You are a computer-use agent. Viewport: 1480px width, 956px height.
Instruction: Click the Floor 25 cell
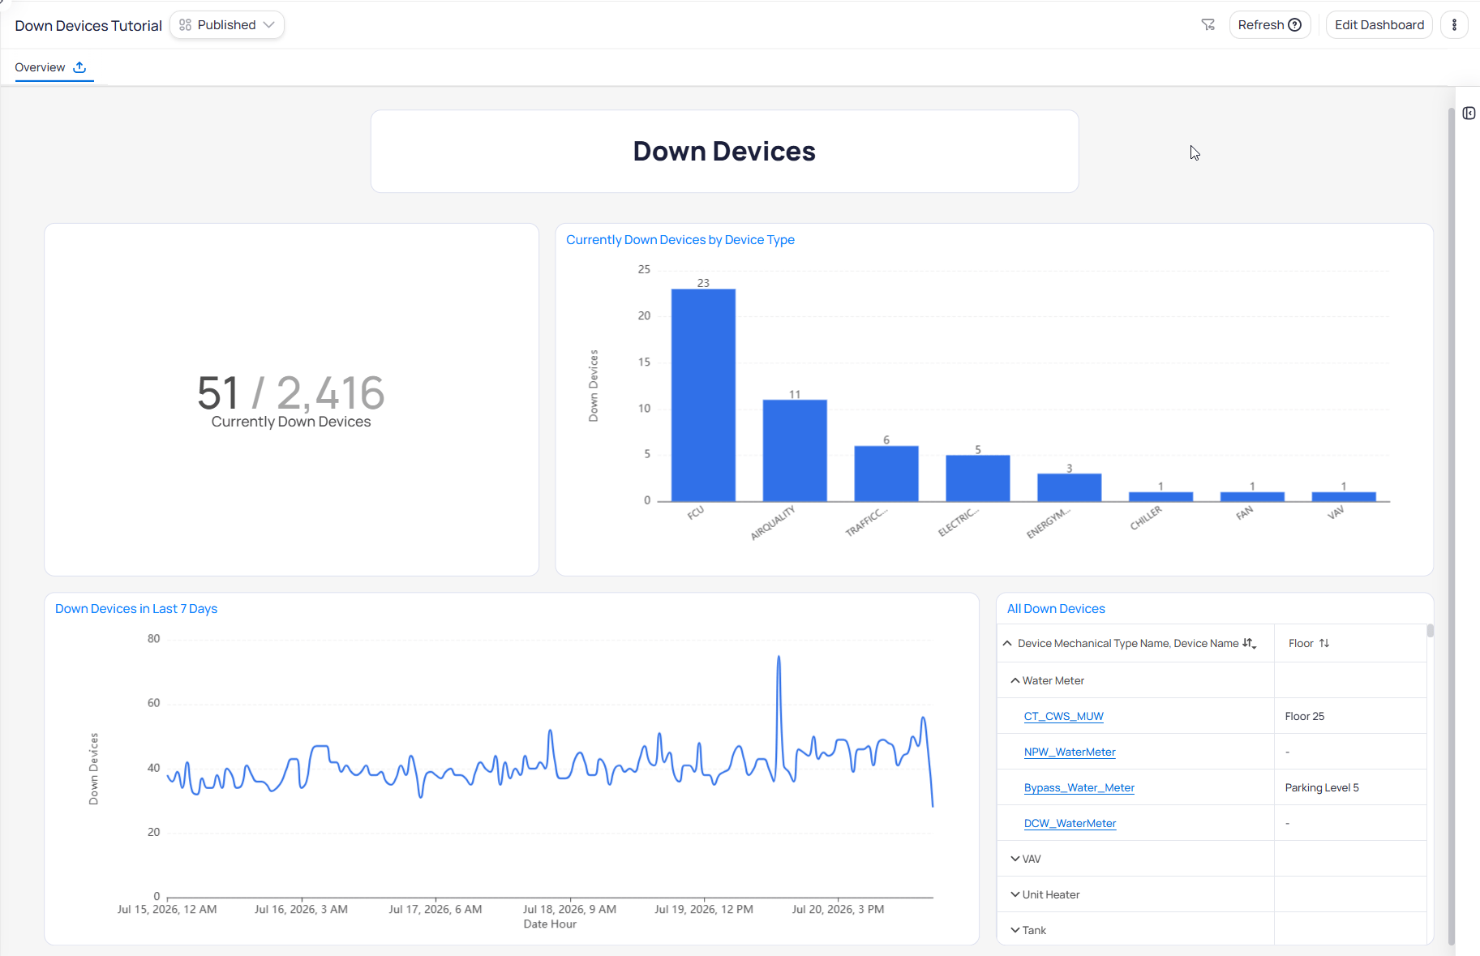click(1350, 716)
